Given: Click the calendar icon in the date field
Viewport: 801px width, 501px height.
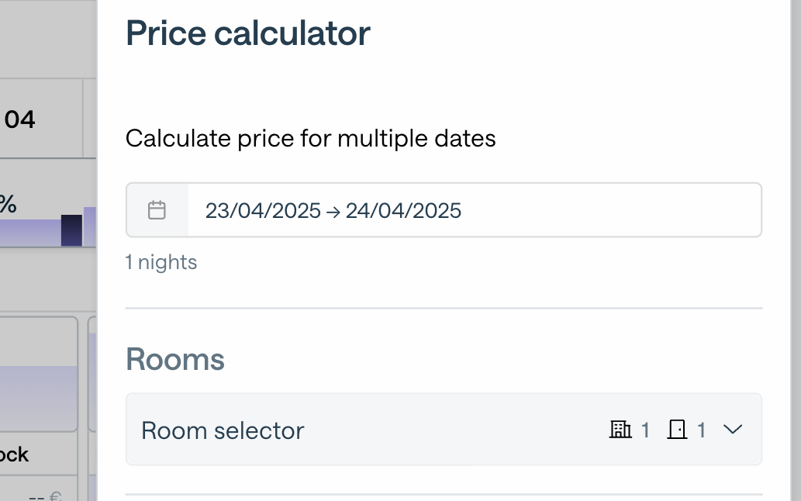Looking at the screenshot, I should coord(157,210).
